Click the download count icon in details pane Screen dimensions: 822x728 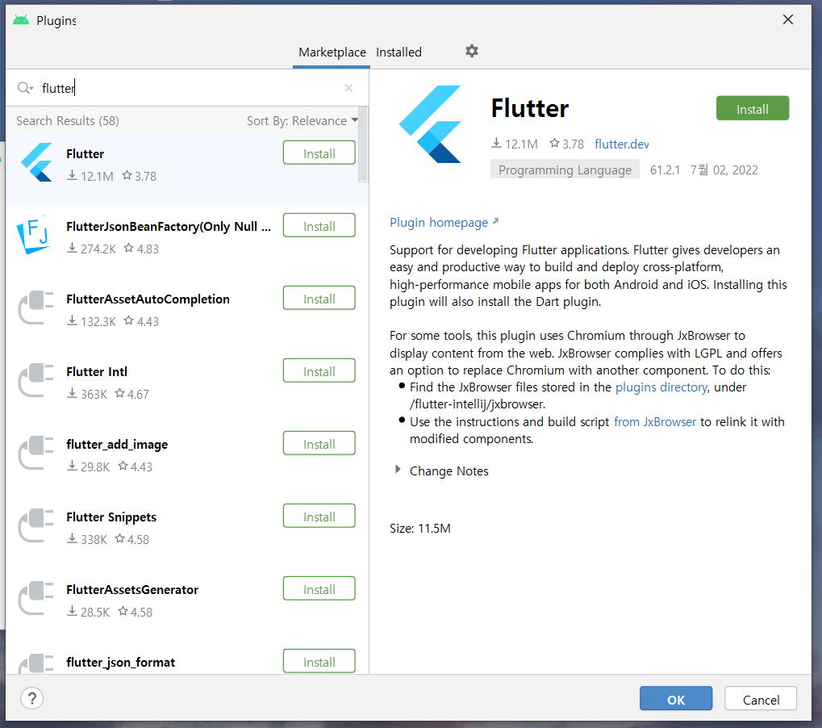(496, 143)
